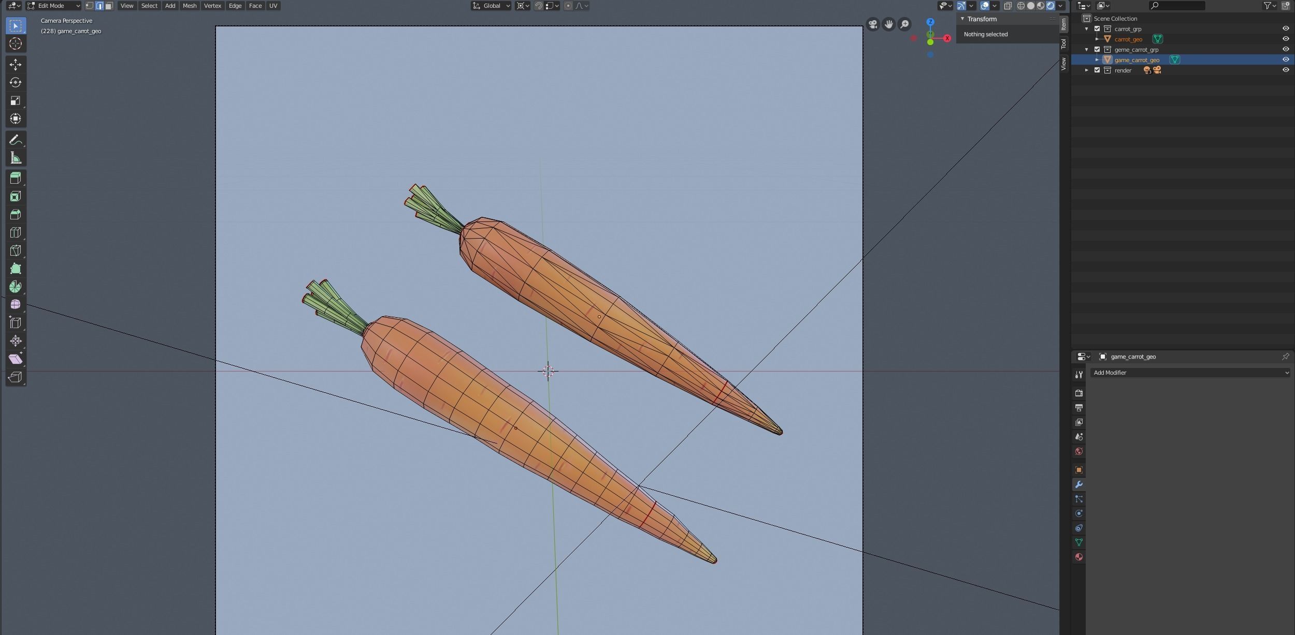Activate the Loop Cut tool
The height and width of the screenshot is (635, 1295).
16,232
